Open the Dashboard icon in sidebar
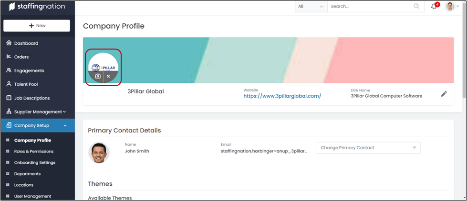This screenshot has height=201, width=467. 9,43
